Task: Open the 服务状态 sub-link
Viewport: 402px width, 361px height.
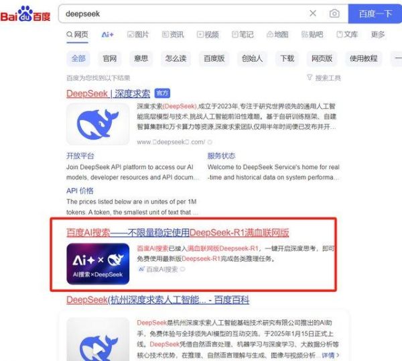Action: (x=221, y=156)
